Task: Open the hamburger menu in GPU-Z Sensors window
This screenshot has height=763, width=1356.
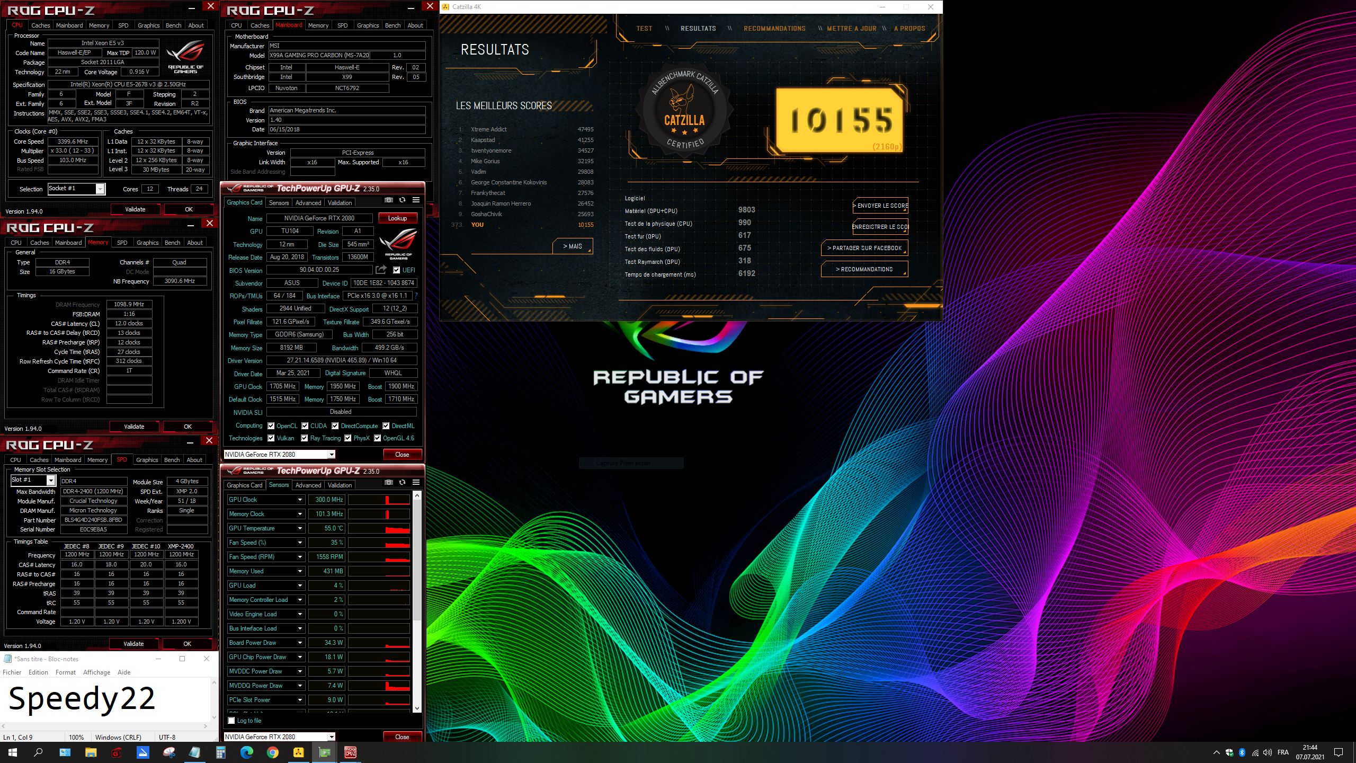Action: [x=416, y=483]
